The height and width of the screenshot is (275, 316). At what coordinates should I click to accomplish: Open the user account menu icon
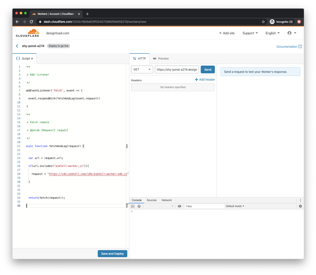click(x=291, y=33)
